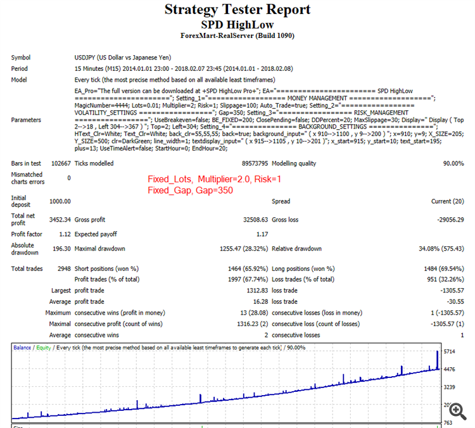Click the Gross profit value 32508.63
Screen dimensions: 475x428
(255, 220)
